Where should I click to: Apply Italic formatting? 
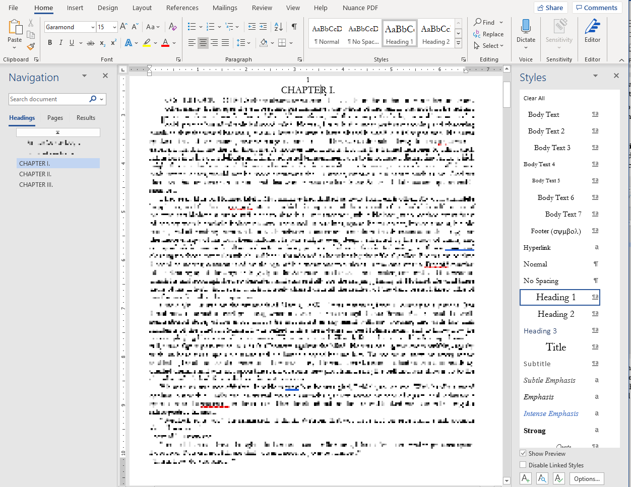[61, 43]
